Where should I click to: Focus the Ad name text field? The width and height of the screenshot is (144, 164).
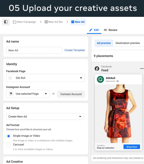coord(34,50)
